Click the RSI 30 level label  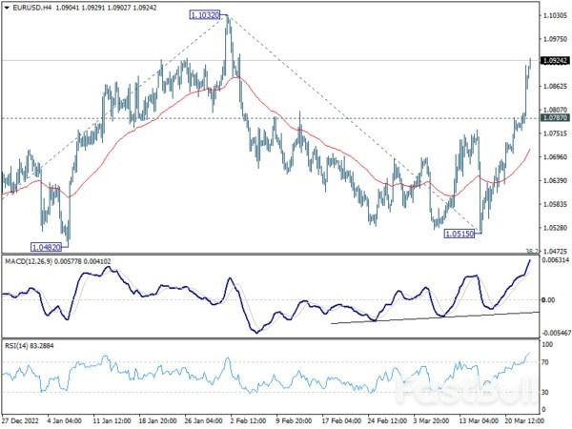pos(545,392)
